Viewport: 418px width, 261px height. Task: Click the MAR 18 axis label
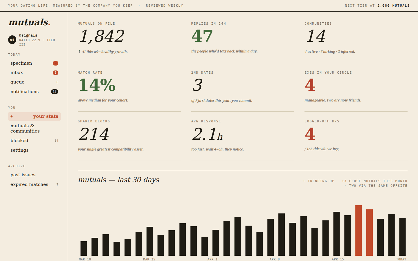tap(85, 259)
